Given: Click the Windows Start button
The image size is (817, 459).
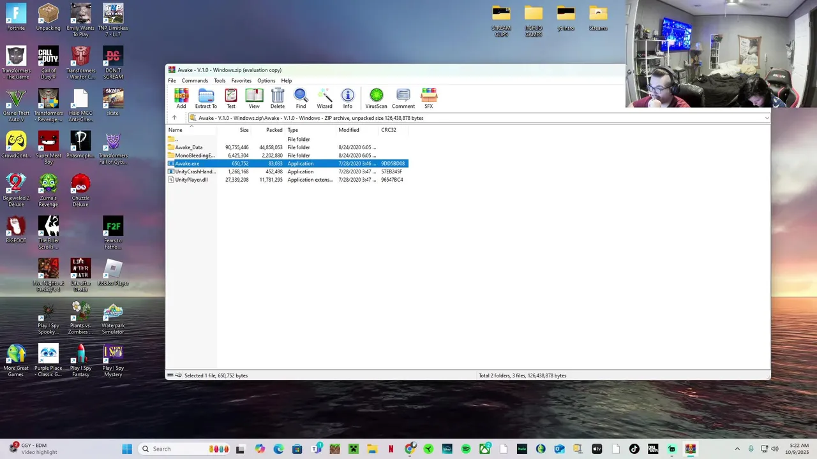Looking at the screenshot, I should tap(127, 449).
